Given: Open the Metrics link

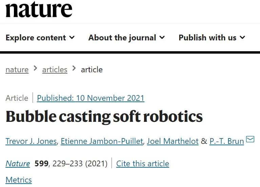Looking at the screenshot, I should [x=19, y=180].
